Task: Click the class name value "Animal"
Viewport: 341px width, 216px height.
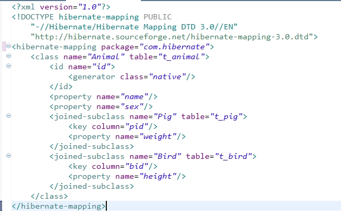Action: click(106, 57)
